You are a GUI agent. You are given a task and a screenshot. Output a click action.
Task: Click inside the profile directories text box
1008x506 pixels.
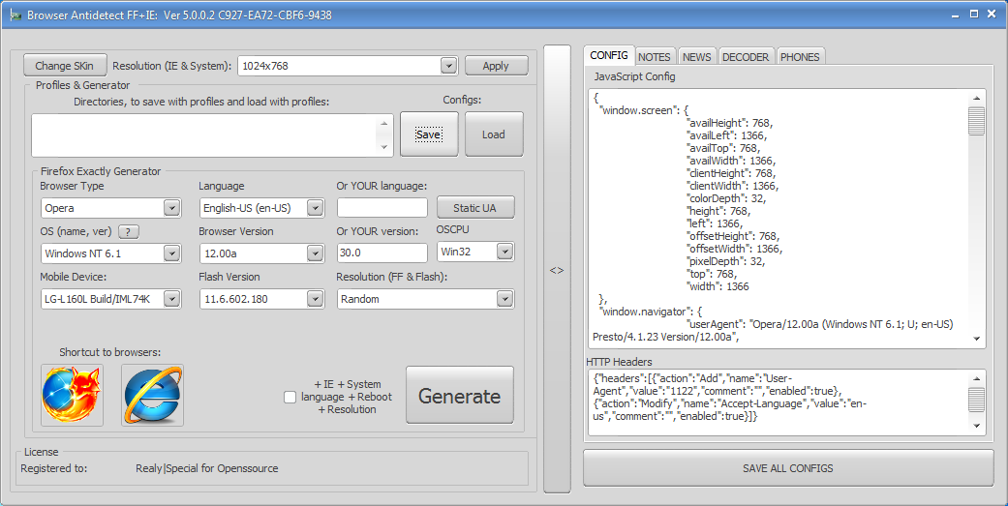tap(203, 135)
